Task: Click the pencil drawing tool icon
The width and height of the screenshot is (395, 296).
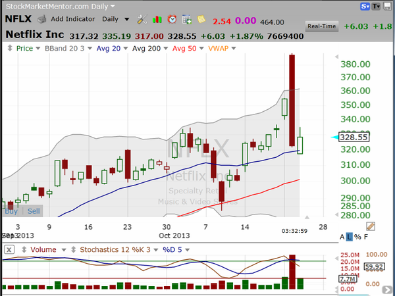Action: click(371, 226)
